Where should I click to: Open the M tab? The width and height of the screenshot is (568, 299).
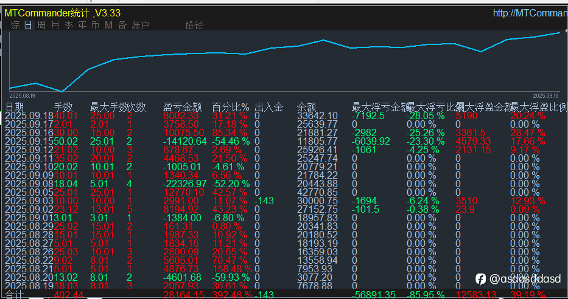pos(109,25)
